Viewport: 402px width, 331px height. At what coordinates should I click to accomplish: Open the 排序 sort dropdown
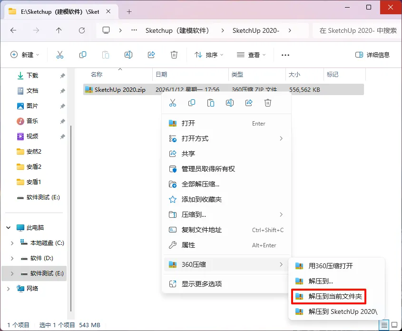[209, 55]
